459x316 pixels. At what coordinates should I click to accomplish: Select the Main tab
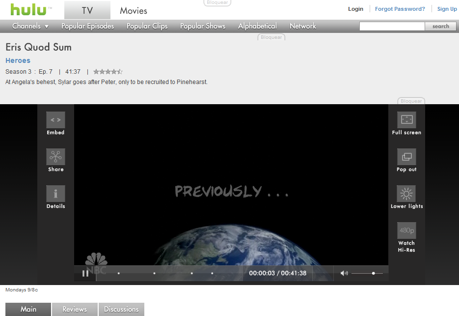(28, 309)
